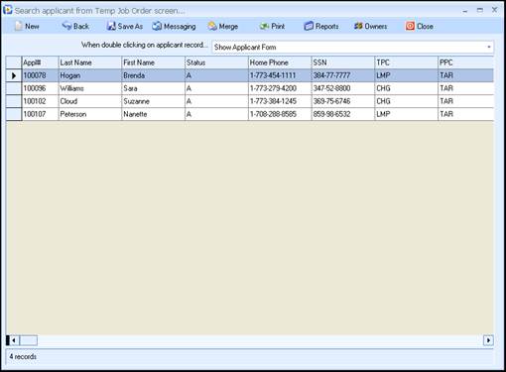
Task: Open the double-click action dropdown arrow
Action: (489, 47)
